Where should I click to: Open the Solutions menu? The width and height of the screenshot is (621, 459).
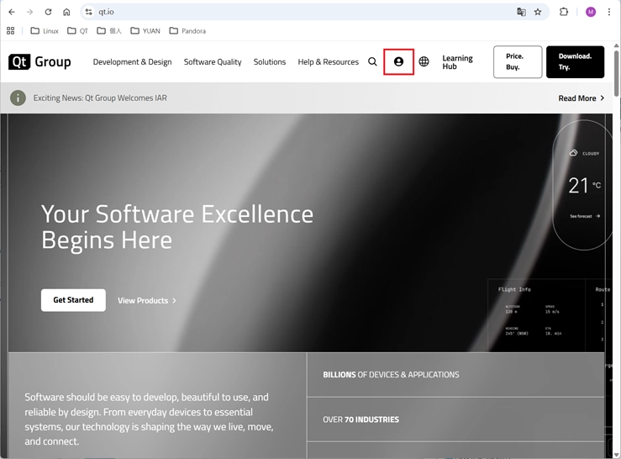[x=270, y=61]
